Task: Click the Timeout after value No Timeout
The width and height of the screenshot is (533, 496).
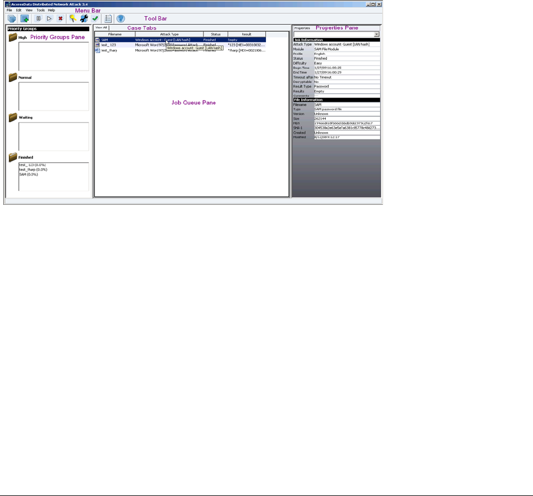Action: (347, 77)
